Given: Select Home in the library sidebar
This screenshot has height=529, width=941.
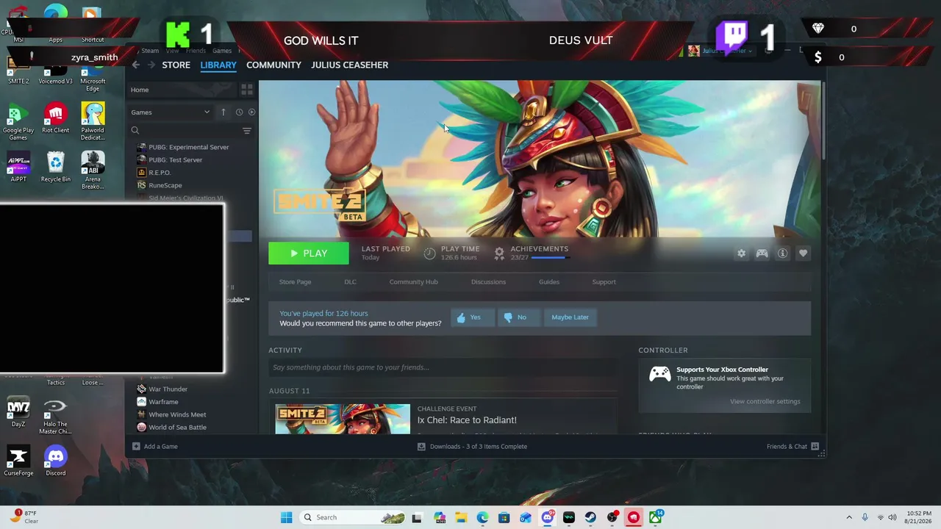Looking at the screenshot, I should tap(140, 90).
